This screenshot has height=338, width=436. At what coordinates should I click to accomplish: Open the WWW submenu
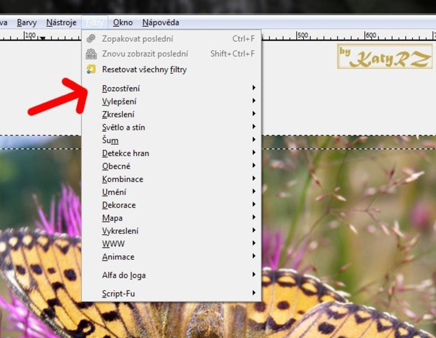click(171, 244)
